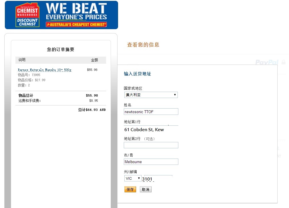The width and height of the screenshot is (289, 208).
Task: Expand the VIC state dropdown
Action: tap(133, 178)
